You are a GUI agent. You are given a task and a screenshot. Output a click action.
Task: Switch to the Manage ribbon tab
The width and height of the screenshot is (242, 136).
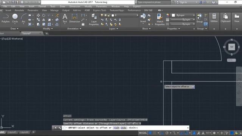click(54, 10)
